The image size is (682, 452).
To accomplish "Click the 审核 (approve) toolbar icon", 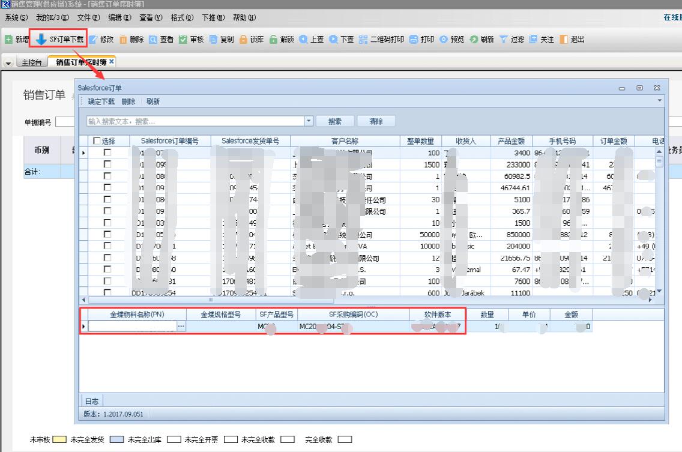I will click(x=183, y=39).
